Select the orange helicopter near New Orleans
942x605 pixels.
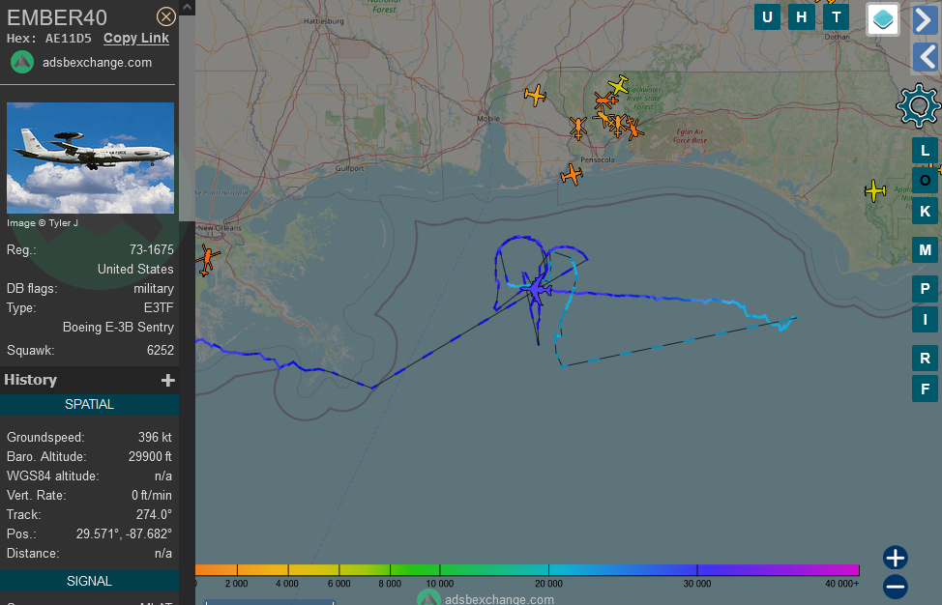[207, 259]
